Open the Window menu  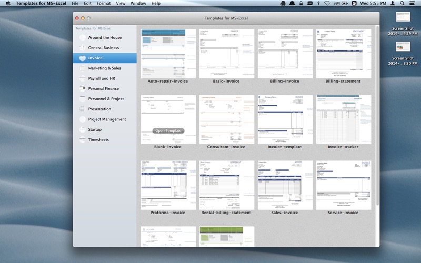point(138,3)
